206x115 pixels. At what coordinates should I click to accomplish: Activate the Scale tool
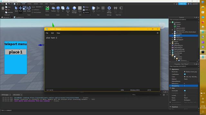tap(24, 9)
